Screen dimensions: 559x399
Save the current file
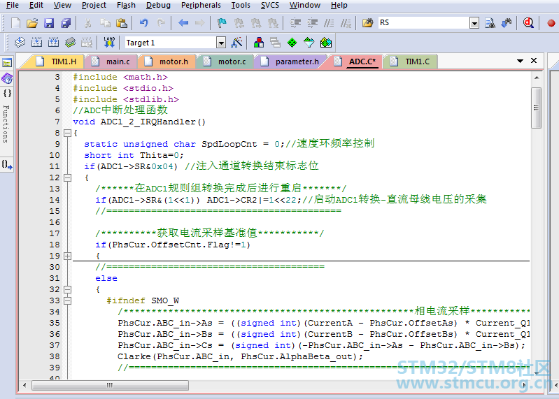click(x=49, y=23)
